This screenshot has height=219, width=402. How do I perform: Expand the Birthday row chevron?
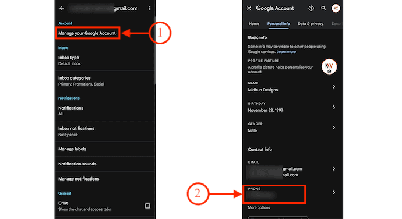click(334, 107)
